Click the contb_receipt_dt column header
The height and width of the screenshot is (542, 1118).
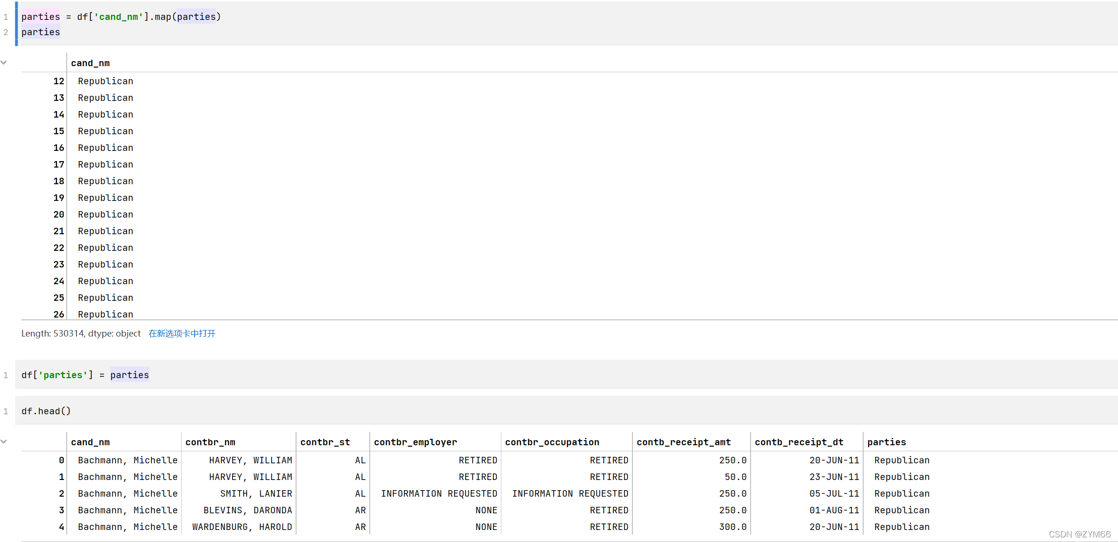(799, 442)
